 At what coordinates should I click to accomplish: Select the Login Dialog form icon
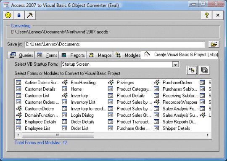(64, 115)
